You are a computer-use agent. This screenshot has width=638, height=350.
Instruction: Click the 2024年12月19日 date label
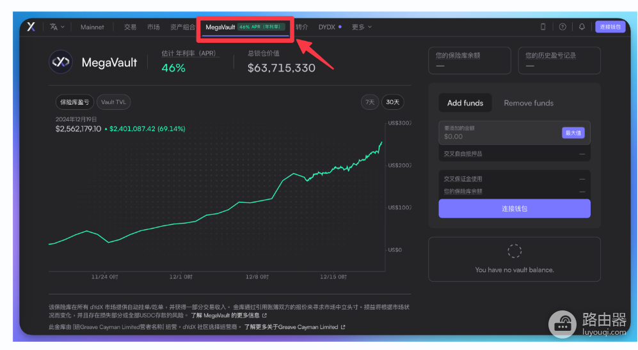click(x=76, y=119)
